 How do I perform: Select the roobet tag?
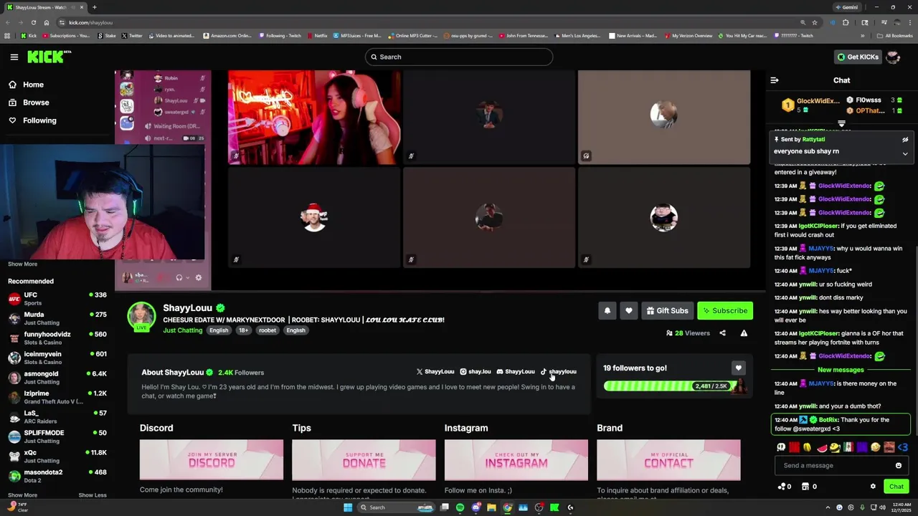point(268,330)
